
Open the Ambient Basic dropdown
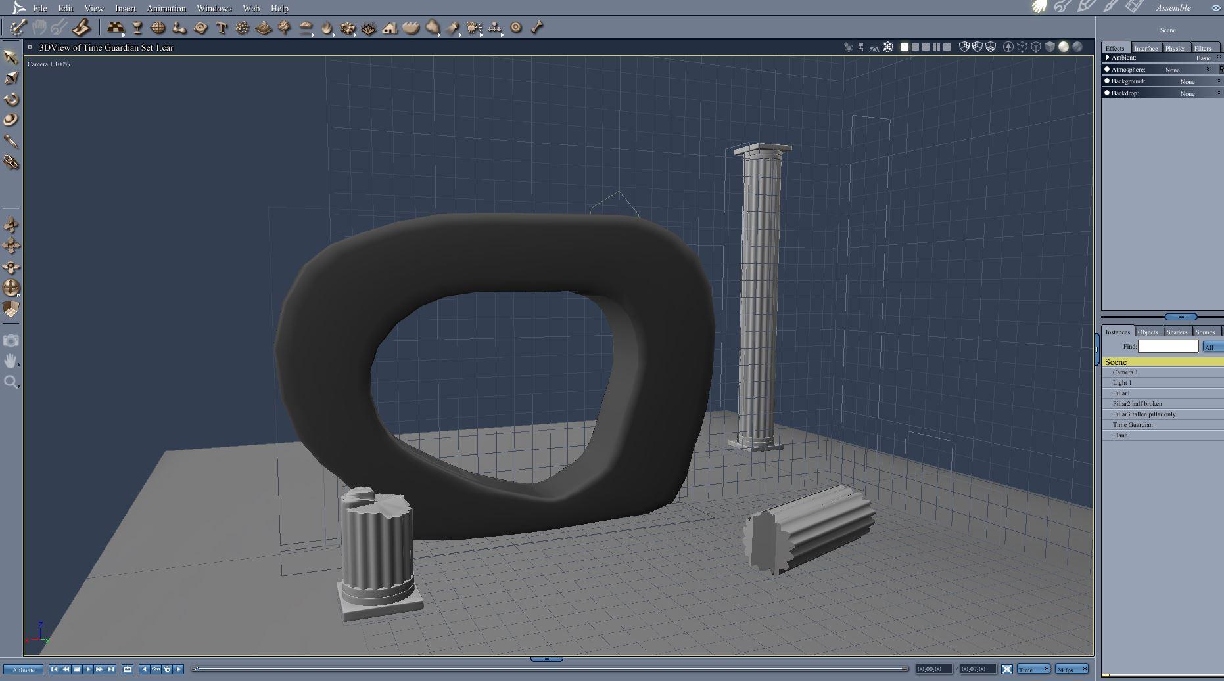(1208, 58)
